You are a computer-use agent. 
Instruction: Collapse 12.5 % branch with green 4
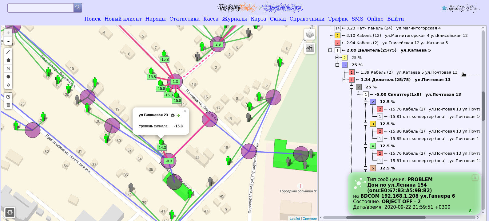tap(366, 146)
